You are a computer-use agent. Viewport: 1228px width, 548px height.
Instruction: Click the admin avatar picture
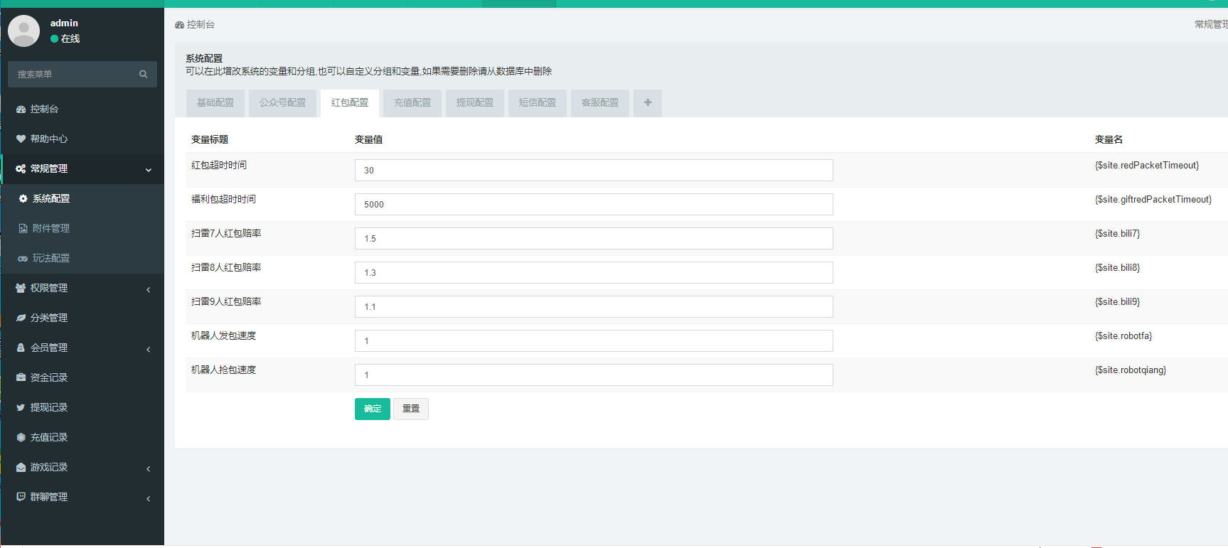pyautogui.click(x=23, y=31)
